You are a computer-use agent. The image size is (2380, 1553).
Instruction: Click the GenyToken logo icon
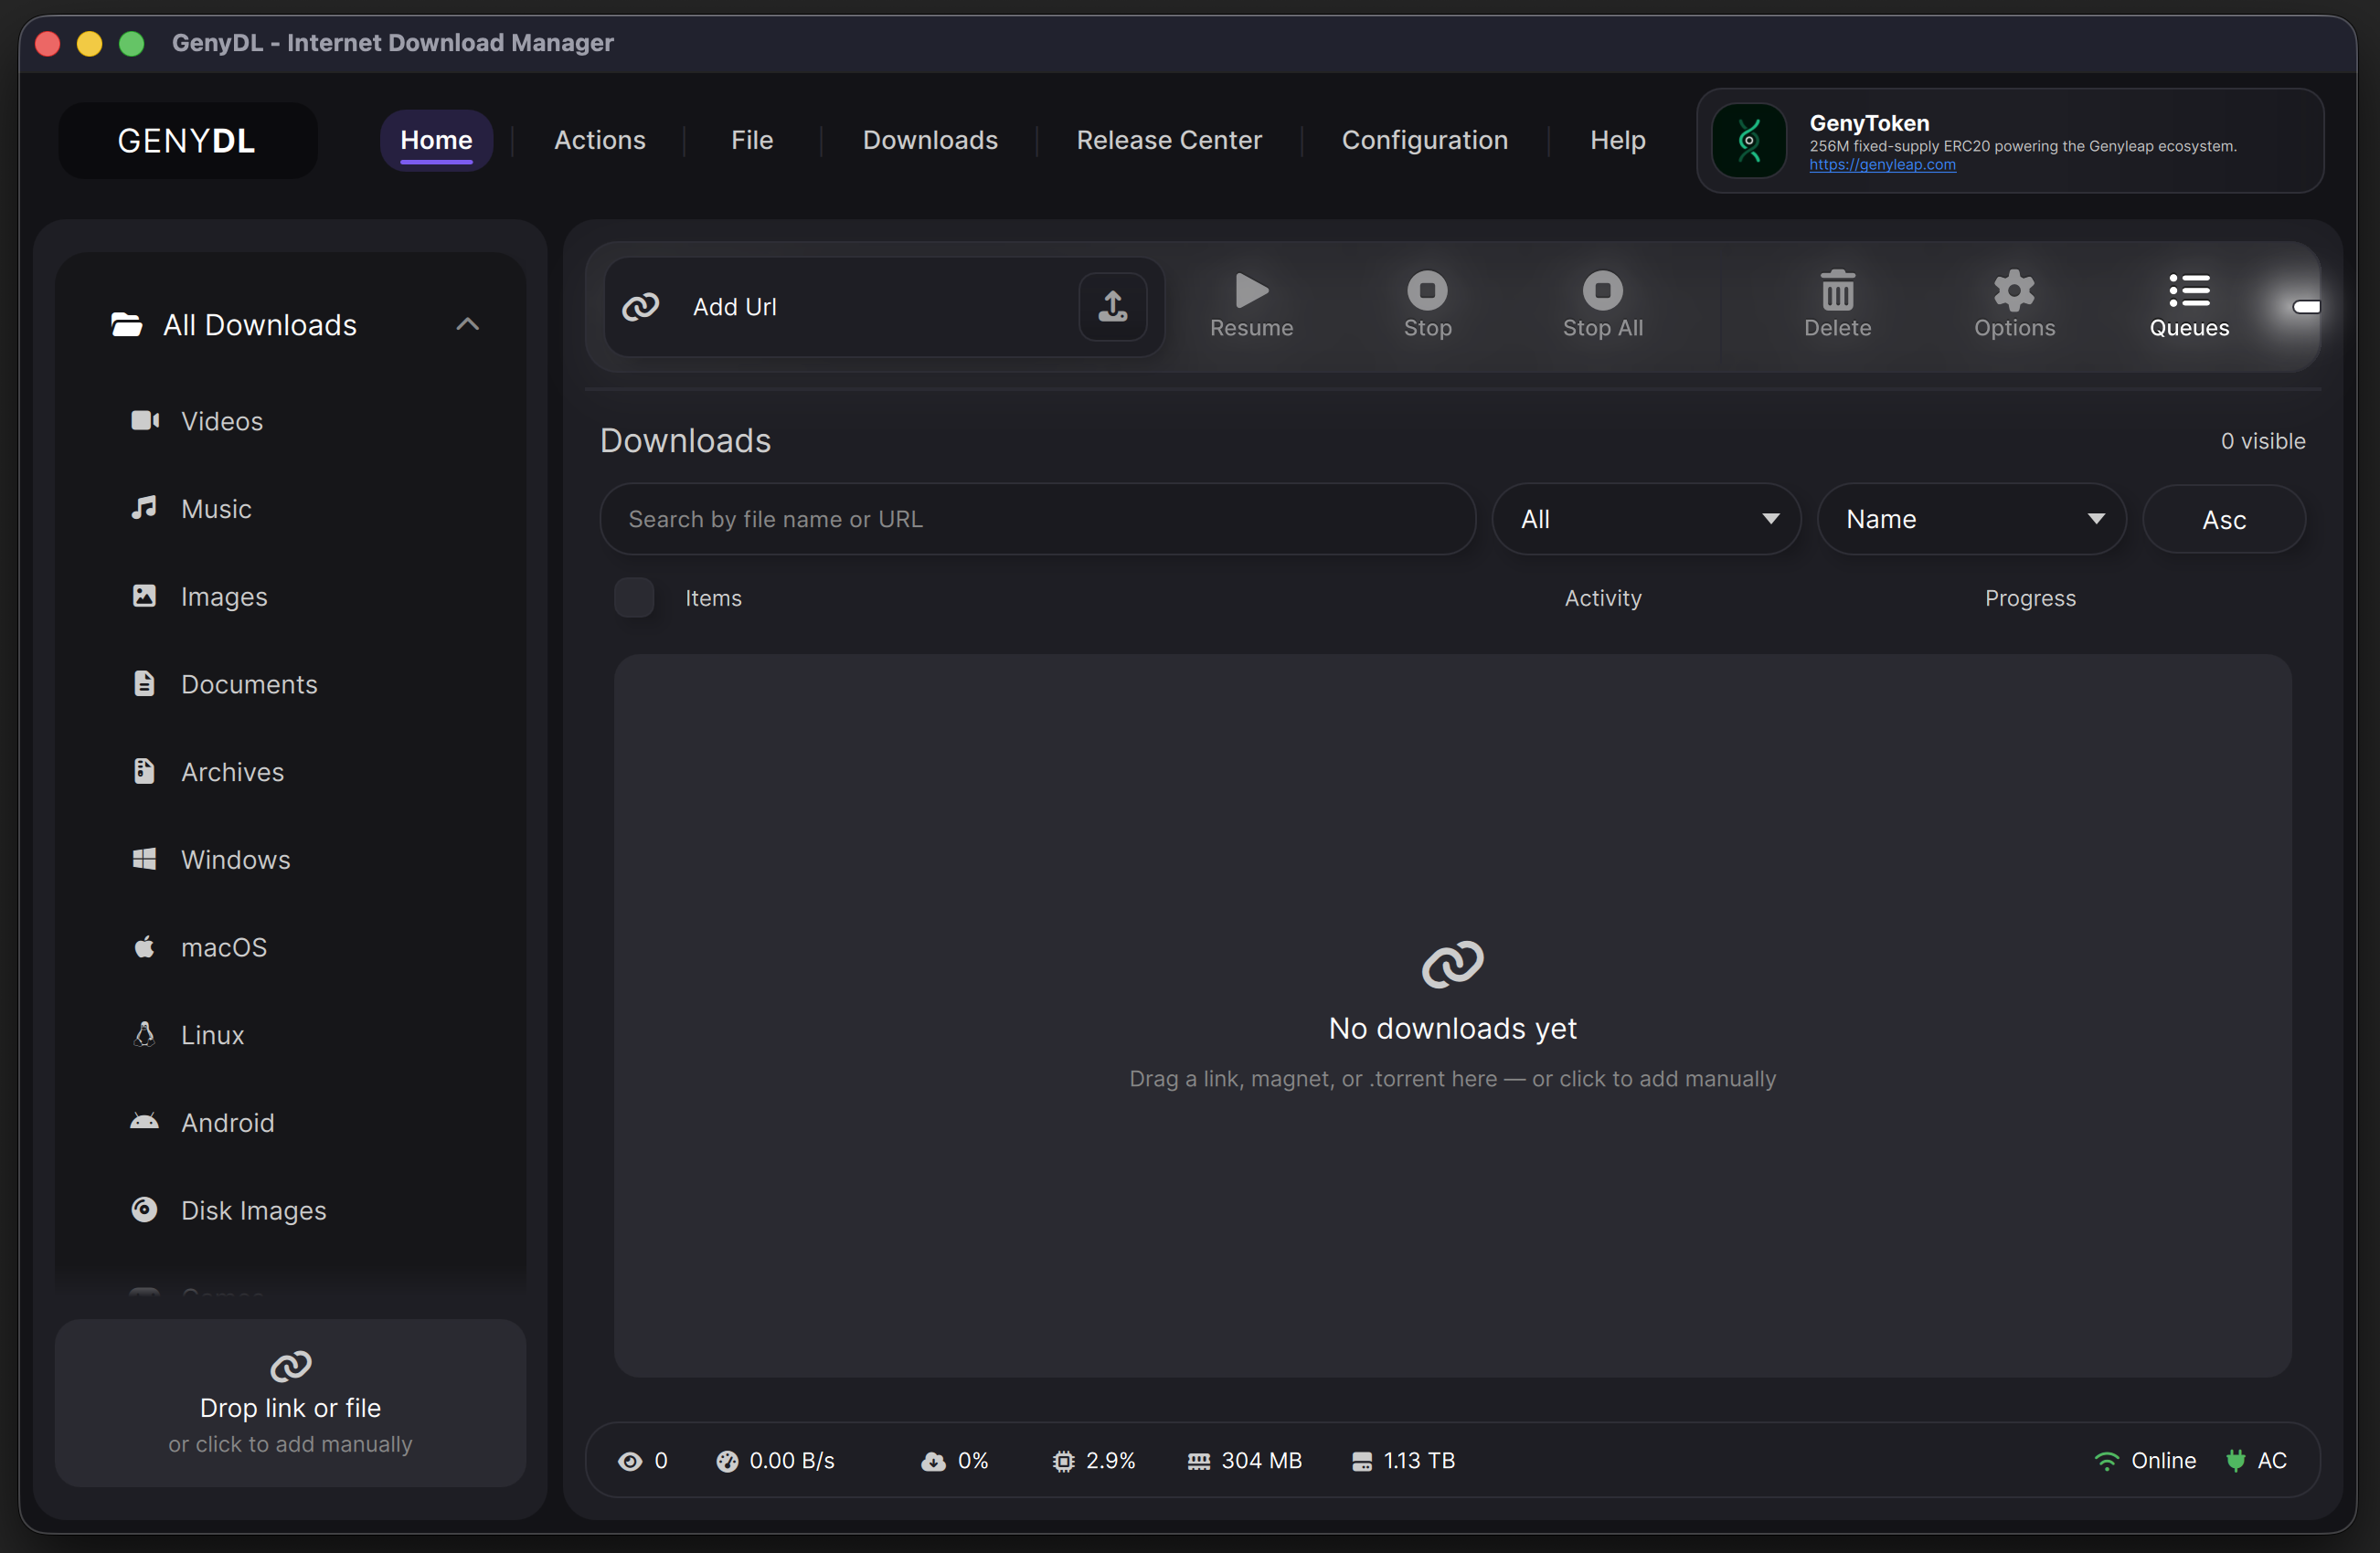(1748, 141)
